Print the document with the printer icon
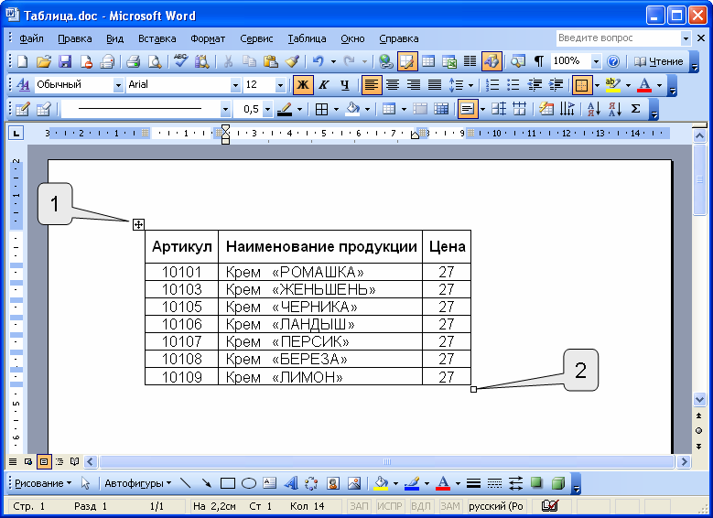Viewport: 713px width, 518px height. pos(133,61)
